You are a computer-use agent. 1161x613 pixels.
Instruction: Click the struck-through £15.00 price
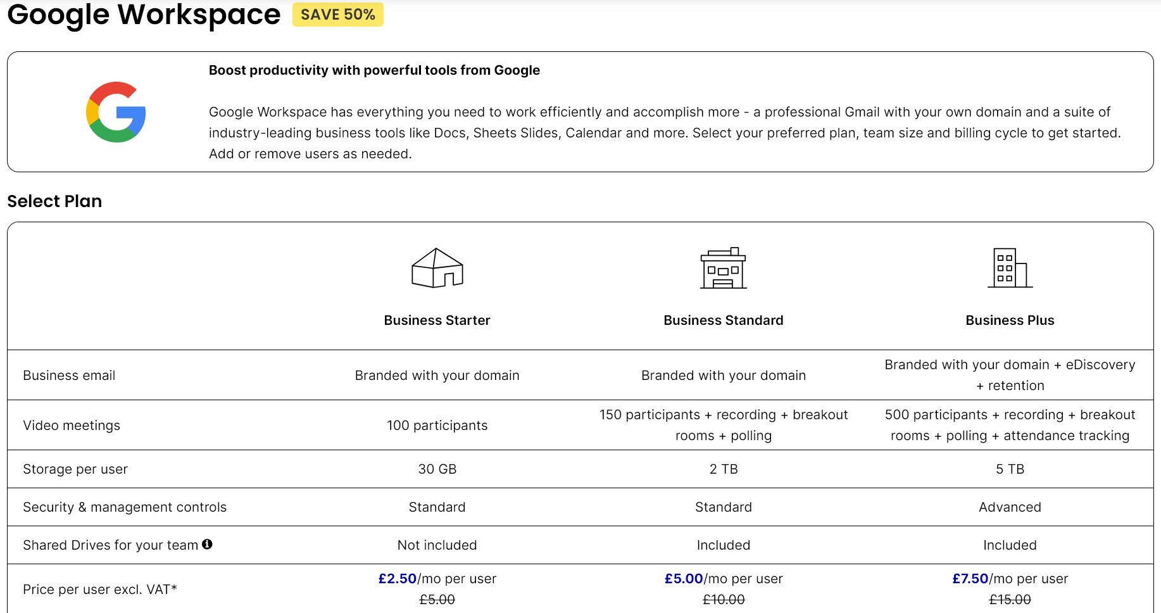1010,600
